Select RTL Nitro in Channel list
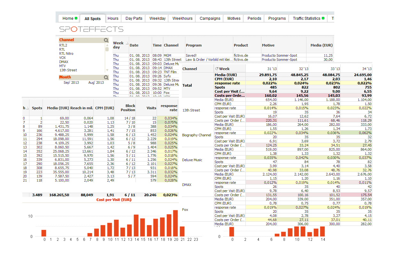Screen dimensions: 402x258 click(x=66, y=54)
